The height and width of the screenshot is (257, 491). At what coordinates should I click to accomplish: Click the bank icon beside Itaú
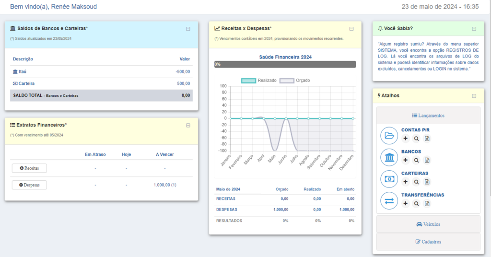point(15,72)
